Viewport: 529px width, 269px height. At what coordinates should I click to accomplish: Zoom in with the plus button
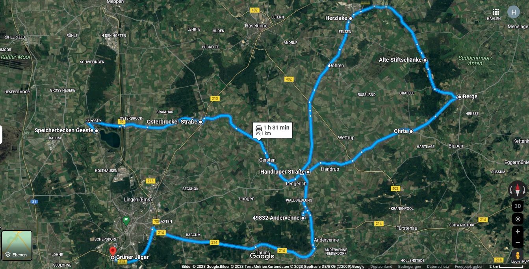click(x=518, y=232)
